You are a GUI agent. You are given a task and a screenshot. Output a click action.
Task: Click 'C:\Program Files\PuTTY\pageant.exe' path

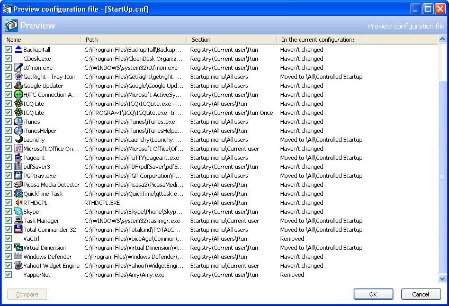tap(132, 158)
